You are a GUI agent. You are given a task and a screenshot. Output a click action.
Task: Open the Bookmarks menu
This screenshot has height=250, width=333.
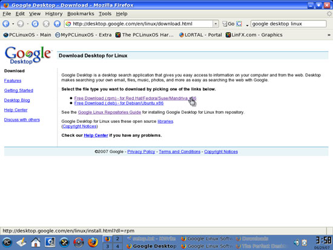81,14
